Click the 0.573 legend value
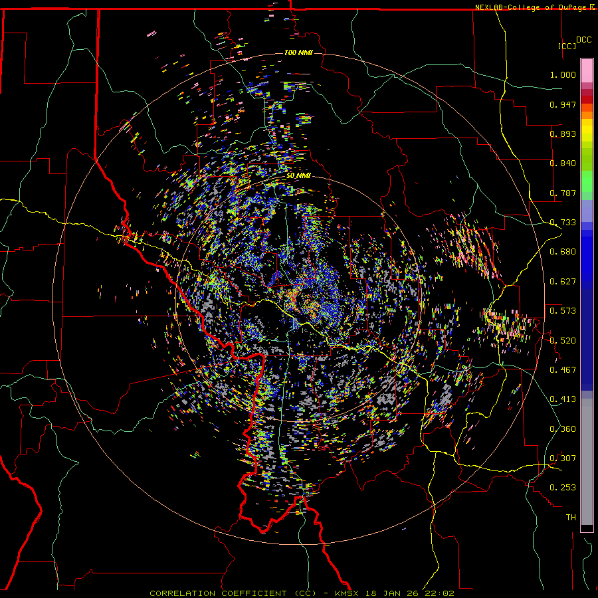Image resolution: width=598 pixels, height=598 pixels. pyautogui.click(x=563, y=311)
